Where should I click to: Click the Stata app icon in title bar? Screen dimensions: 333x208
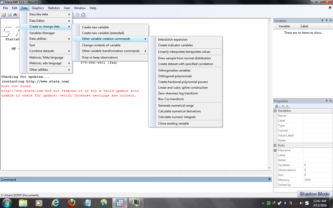2,2
